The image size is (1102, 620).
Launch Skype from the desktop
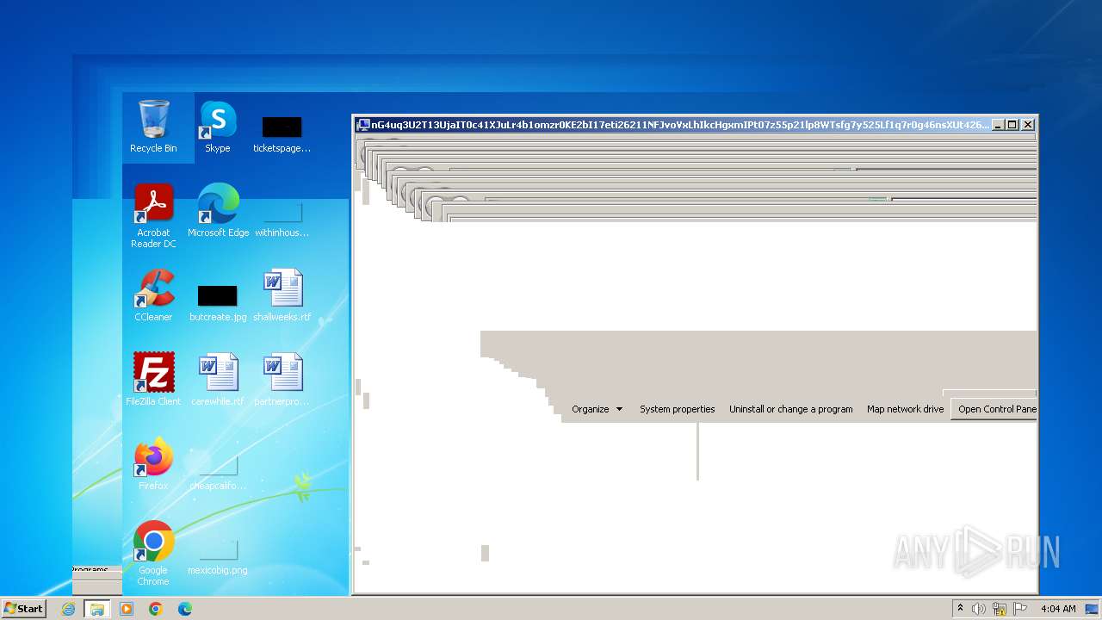[218, 127]
